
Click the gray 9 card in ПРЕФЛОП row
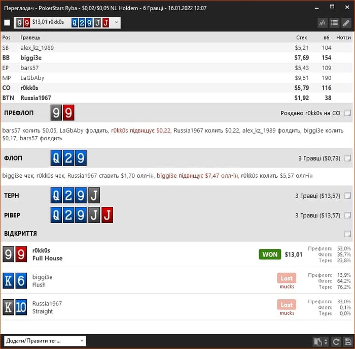point(56,112)
